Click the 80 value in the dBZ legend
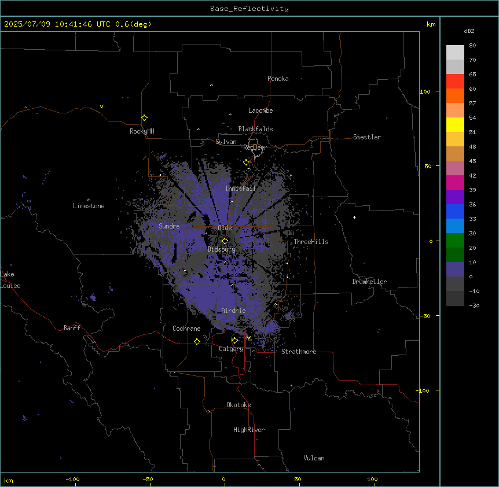The width and height of the screenshot is (499, 487). (472, 46)
